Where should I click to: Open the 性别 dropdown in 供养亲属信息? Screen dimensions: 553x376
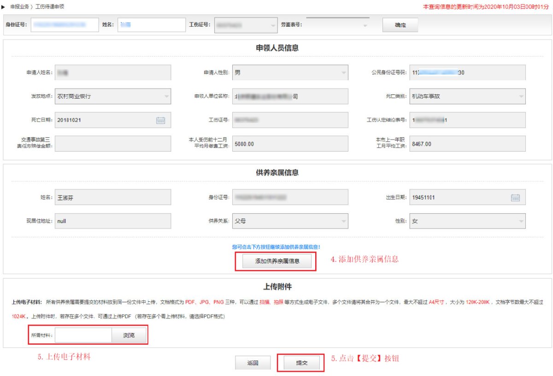521,221
